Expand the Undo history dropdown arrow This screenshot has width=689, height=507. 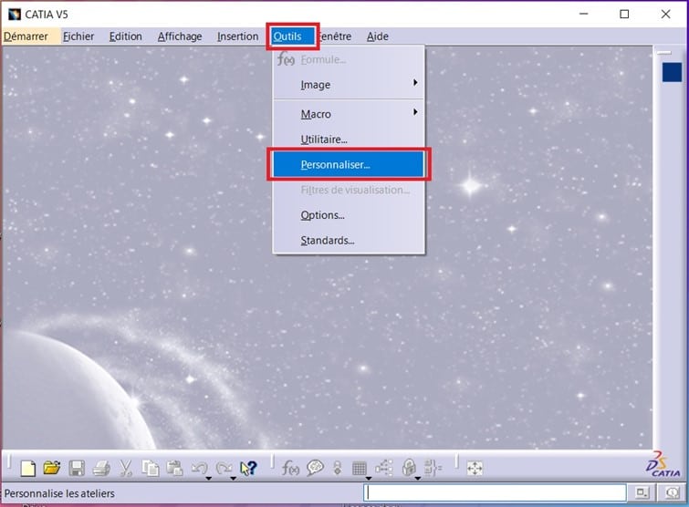point(209,478)
